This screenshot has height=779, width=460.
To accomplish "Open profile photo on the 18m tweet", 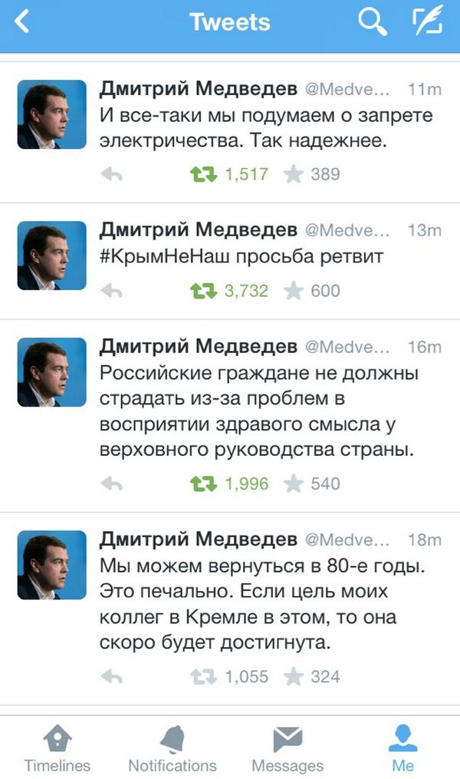I will [52, 565].
